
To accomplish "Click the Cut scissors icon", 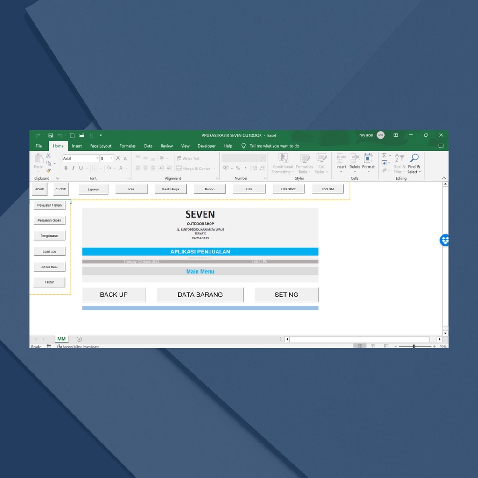I will (x=49, y=156).
